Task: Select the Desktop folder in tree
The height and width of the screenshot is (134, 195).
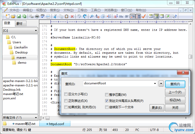Action: [21, 52]
